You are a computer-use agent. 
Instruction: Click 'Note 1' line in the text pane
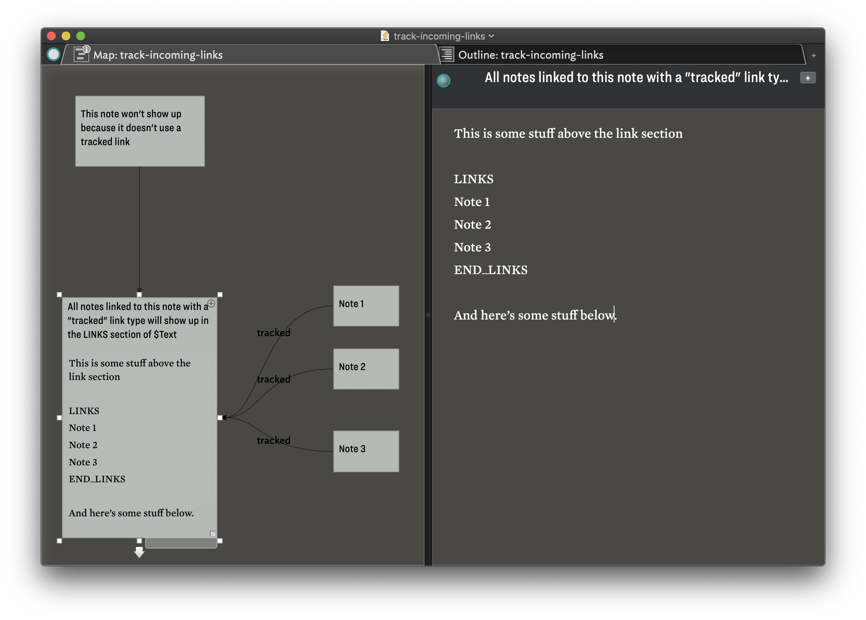click(471, 202)
